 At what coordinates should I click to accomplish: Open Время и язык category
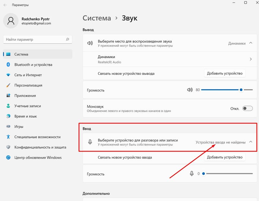38,116
